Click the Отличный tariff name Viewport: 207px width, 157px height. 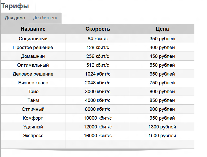(33, 109)
